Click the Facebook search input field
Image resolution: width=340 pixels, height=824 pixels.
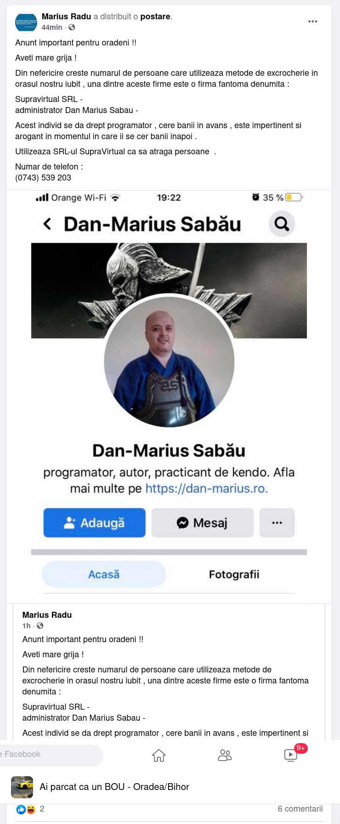tap(51, 754)
